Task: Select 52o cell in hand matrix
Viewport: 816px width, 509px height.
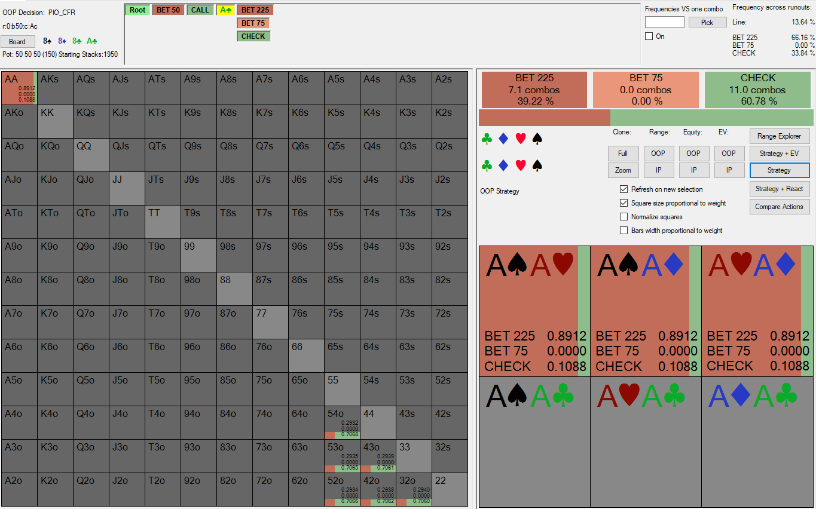Action: click(x=342, y=489)
